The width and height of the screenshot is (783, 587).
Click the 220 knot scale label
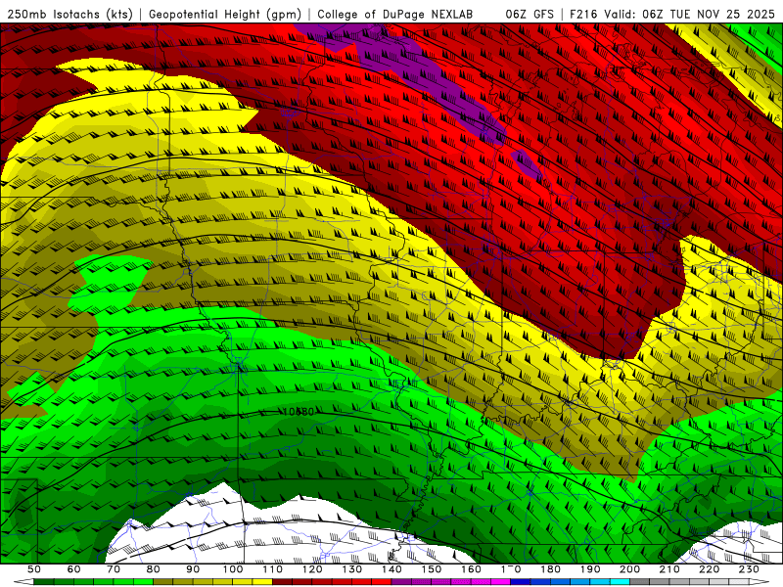[709, 569]
